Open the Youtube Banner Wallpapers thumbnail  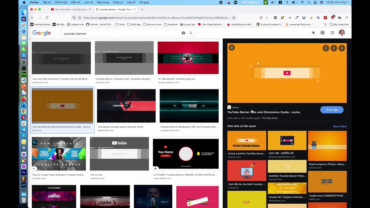189,106
